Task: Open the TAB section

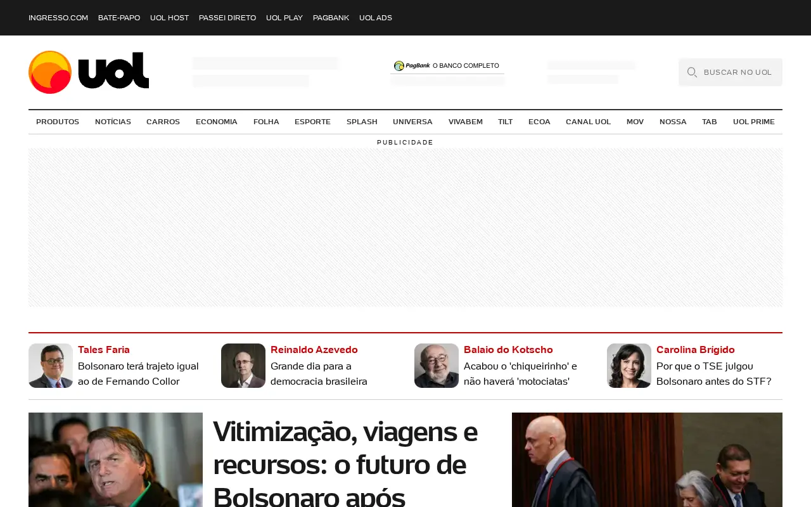Action: coord(710,122)
